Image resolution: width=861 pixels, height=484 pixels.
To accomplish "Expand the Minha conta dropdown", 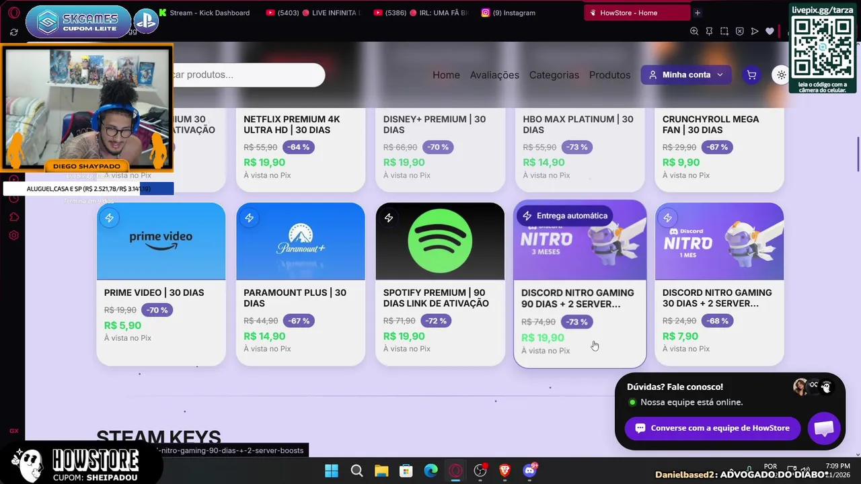I will [x=686, y=75].
